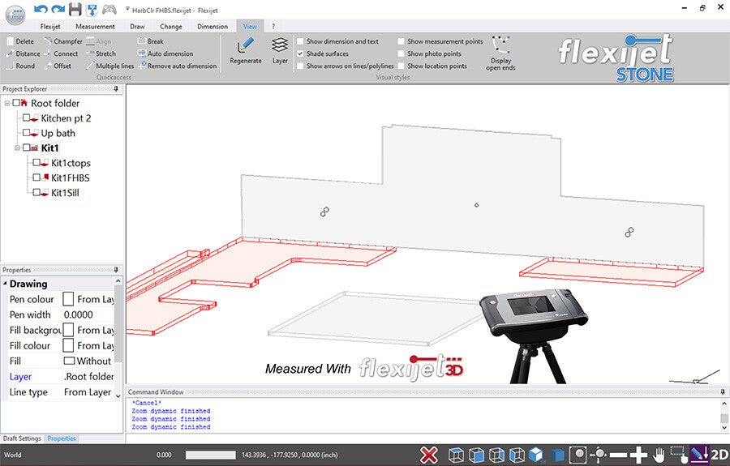
Task: Pin the Command Window panel
Action: 723,391
